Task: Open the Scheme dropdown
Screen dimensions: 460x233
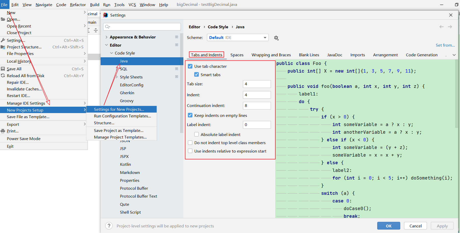Action: pyautogui.click(x=238, y=37)
